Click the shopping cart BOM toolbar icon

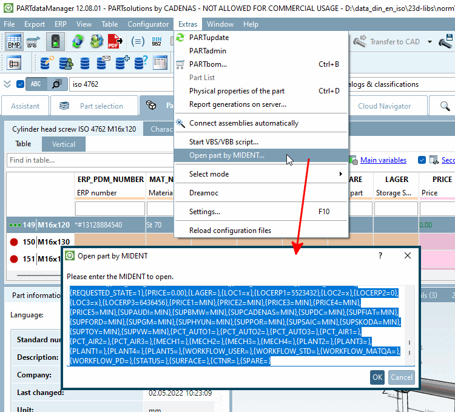pyautogui.click(x=33, y=42)
